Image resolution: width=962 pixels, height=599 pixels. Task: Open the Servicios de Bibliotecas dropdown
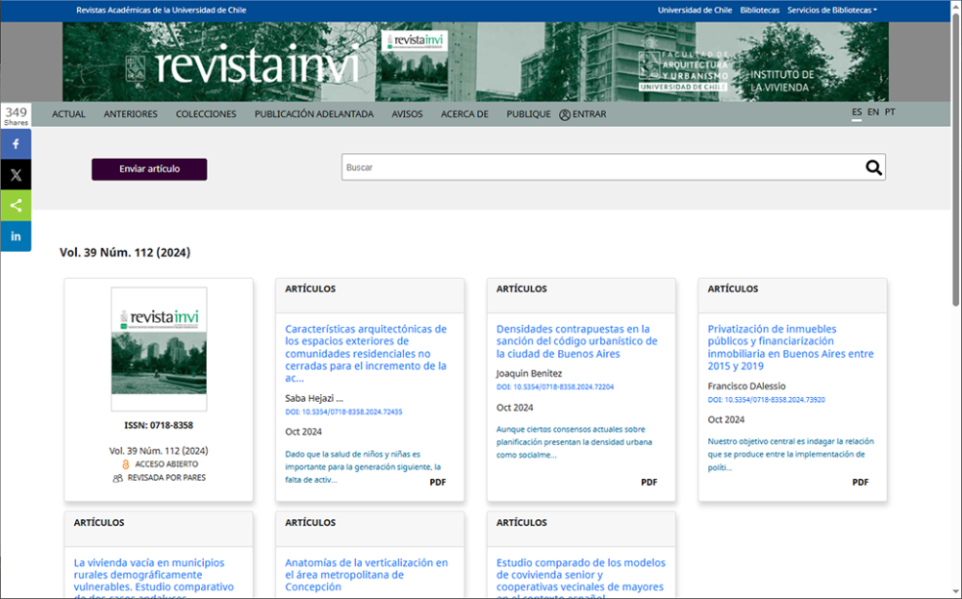(833, 10)
